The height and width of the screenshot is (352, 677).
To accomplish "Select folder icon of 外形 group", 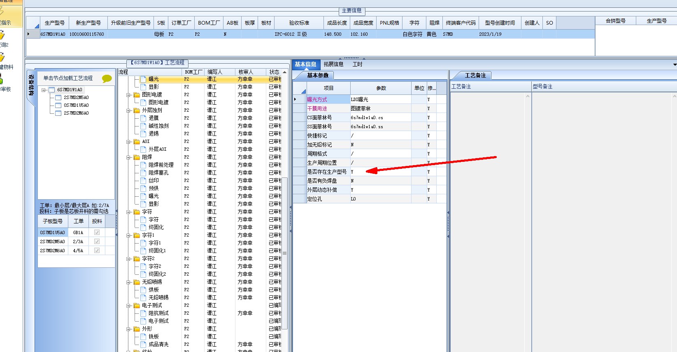I will click(x=137, y=329).
